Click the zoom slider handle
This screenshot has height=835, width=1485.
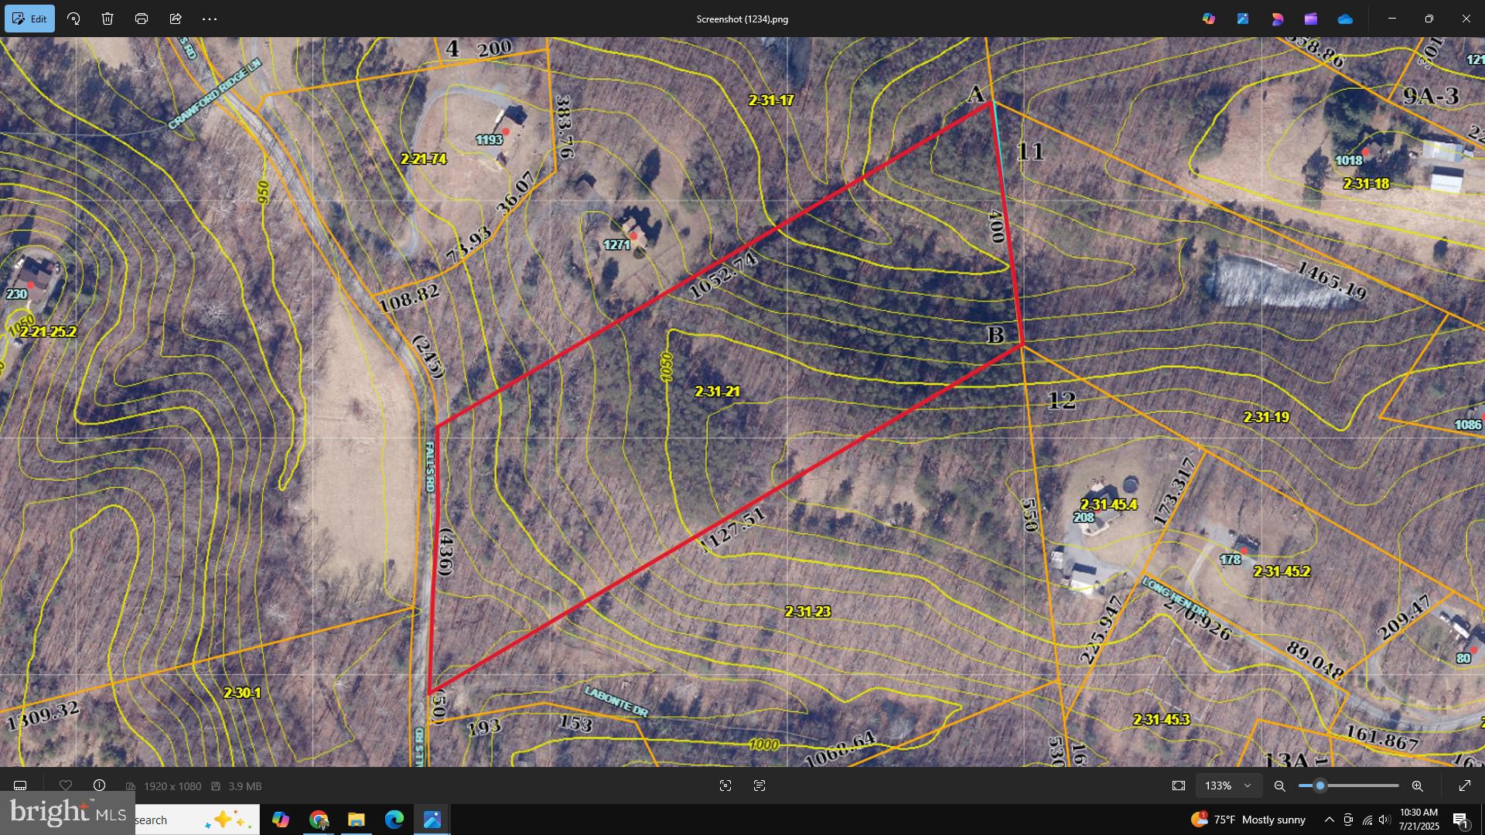point(1320,786)
